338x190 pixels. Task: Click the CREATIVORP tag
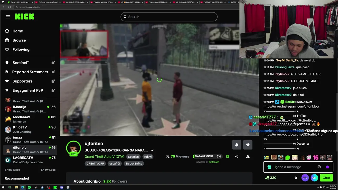click(x=95, y=164)
